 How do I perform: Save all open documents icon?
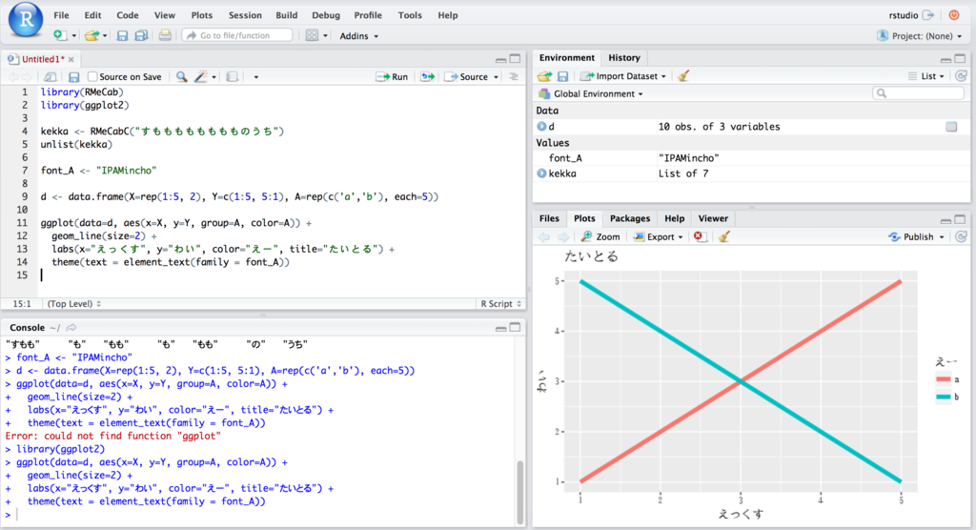[141, 35]
